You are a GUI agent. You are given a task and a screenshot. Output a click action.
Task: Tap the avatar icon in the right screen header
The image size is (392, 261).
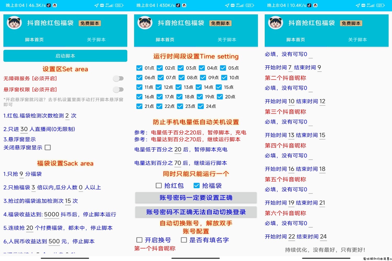276,23
